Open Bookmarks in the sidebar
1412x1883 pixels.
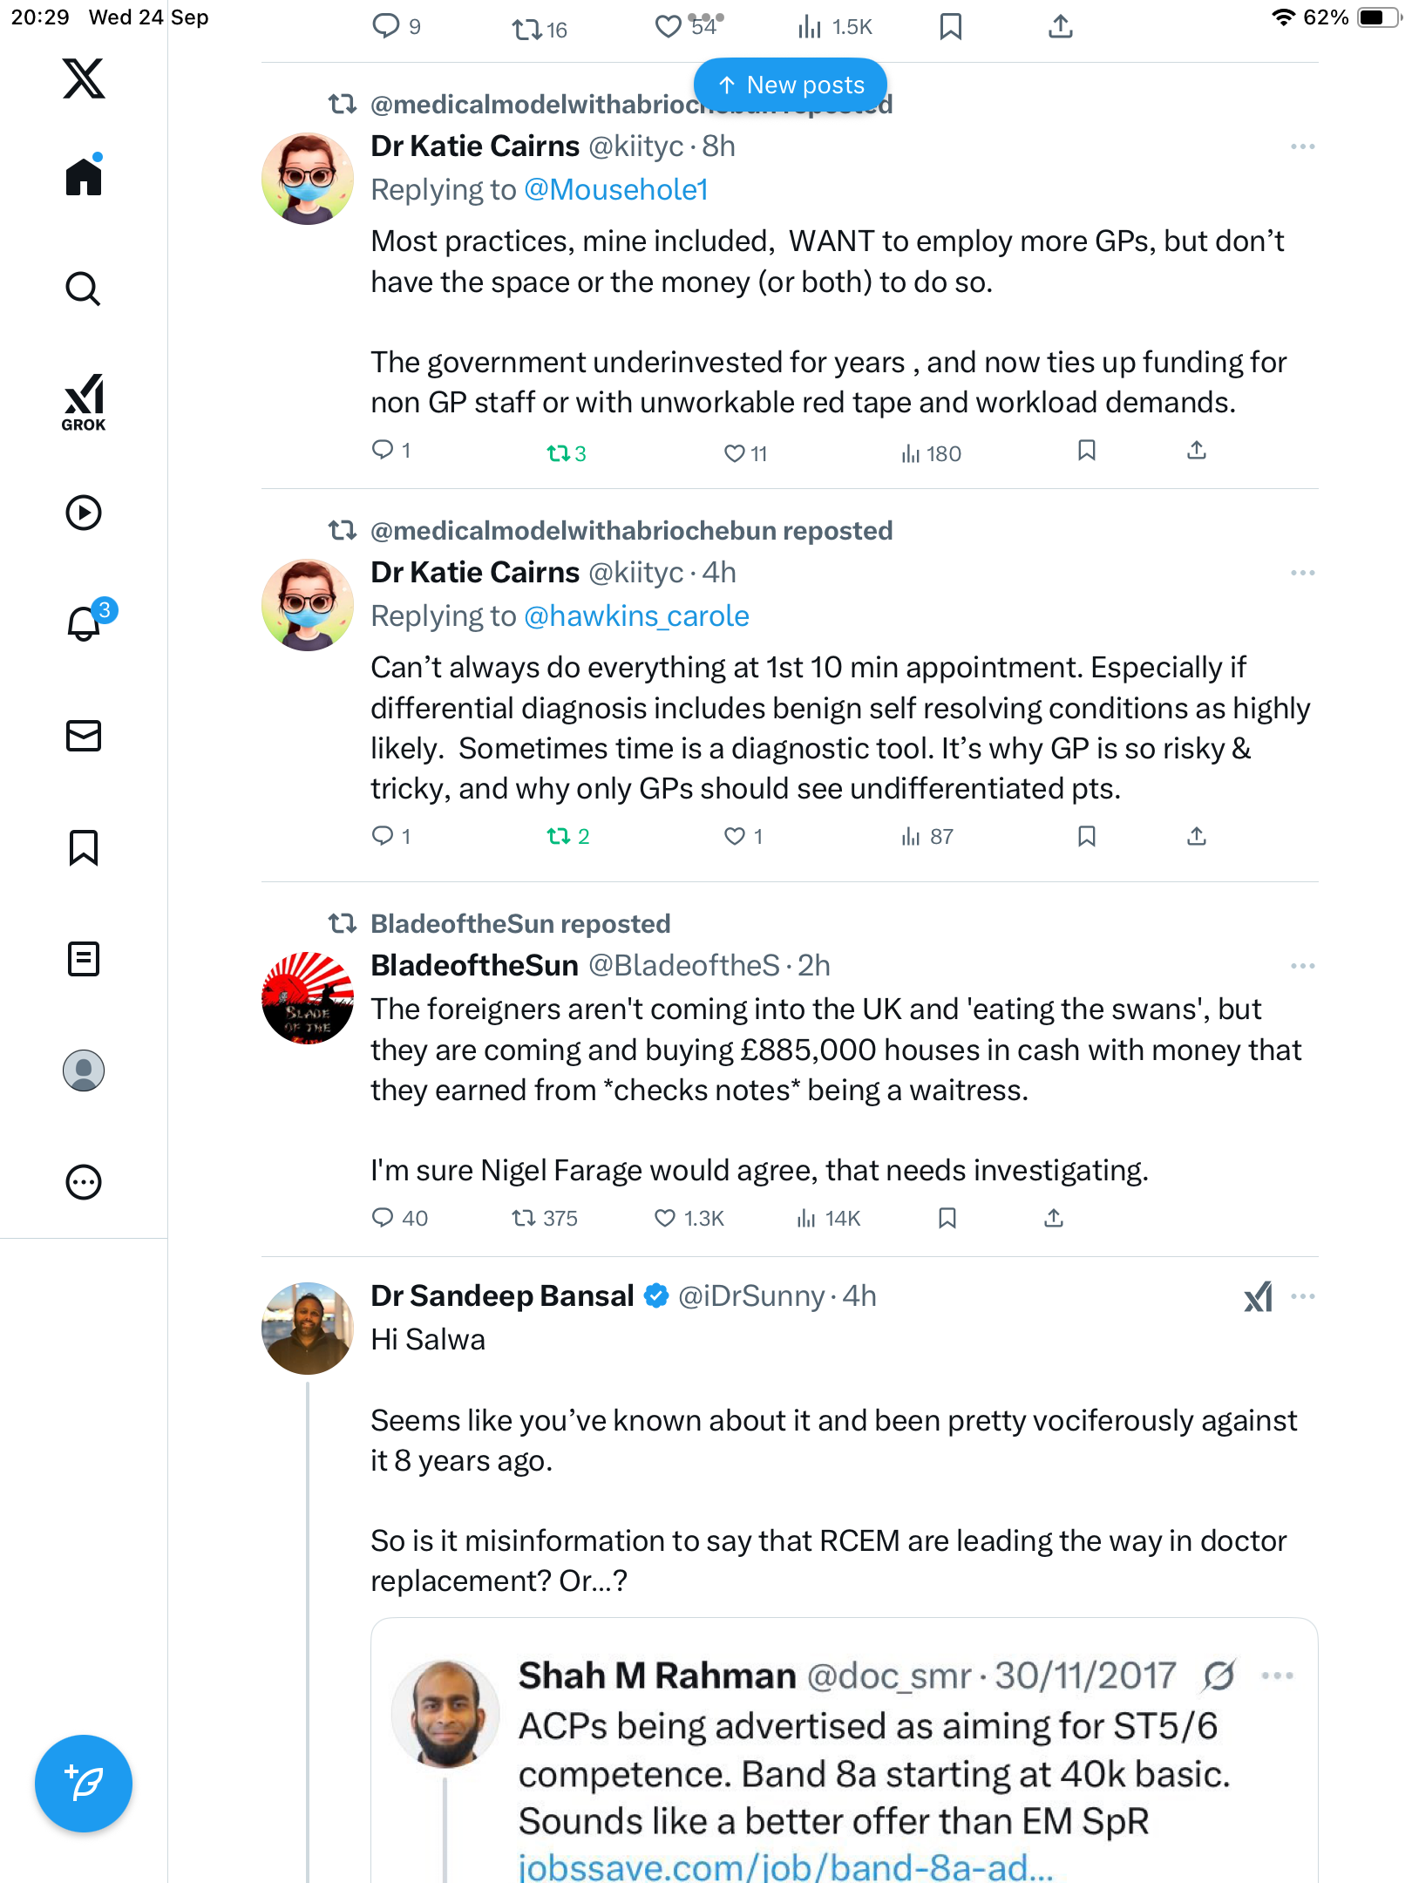(84, 847)
